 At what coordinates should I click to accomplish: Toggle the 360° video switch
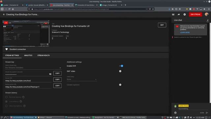pyautogui.click(x=120, y=71)
